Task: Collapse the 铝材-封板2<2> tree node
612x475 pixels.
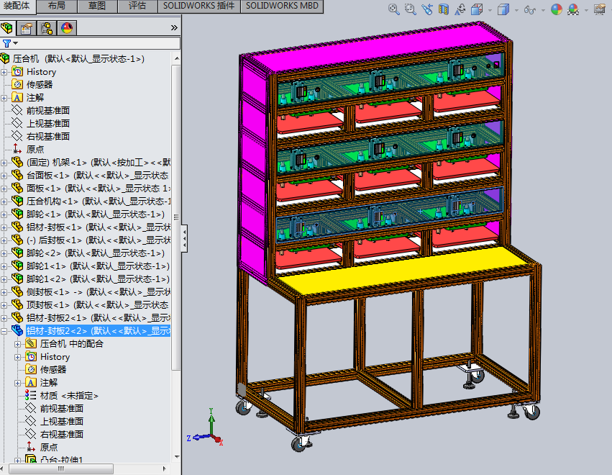Action: [x=4, y=331]
